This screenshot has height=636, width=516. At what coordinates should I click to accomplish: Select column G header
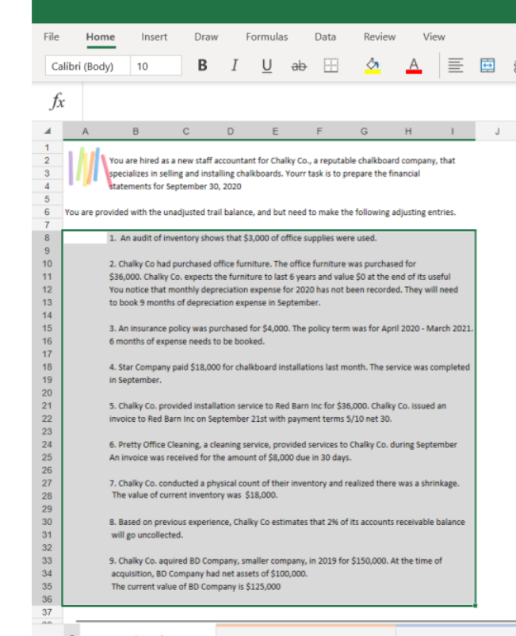pyautogui.click(x=364, y=131)
